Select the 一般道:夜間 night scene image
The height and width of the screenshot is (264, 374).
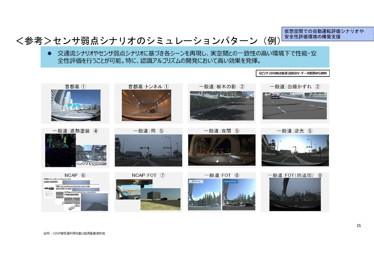point(222,150)
